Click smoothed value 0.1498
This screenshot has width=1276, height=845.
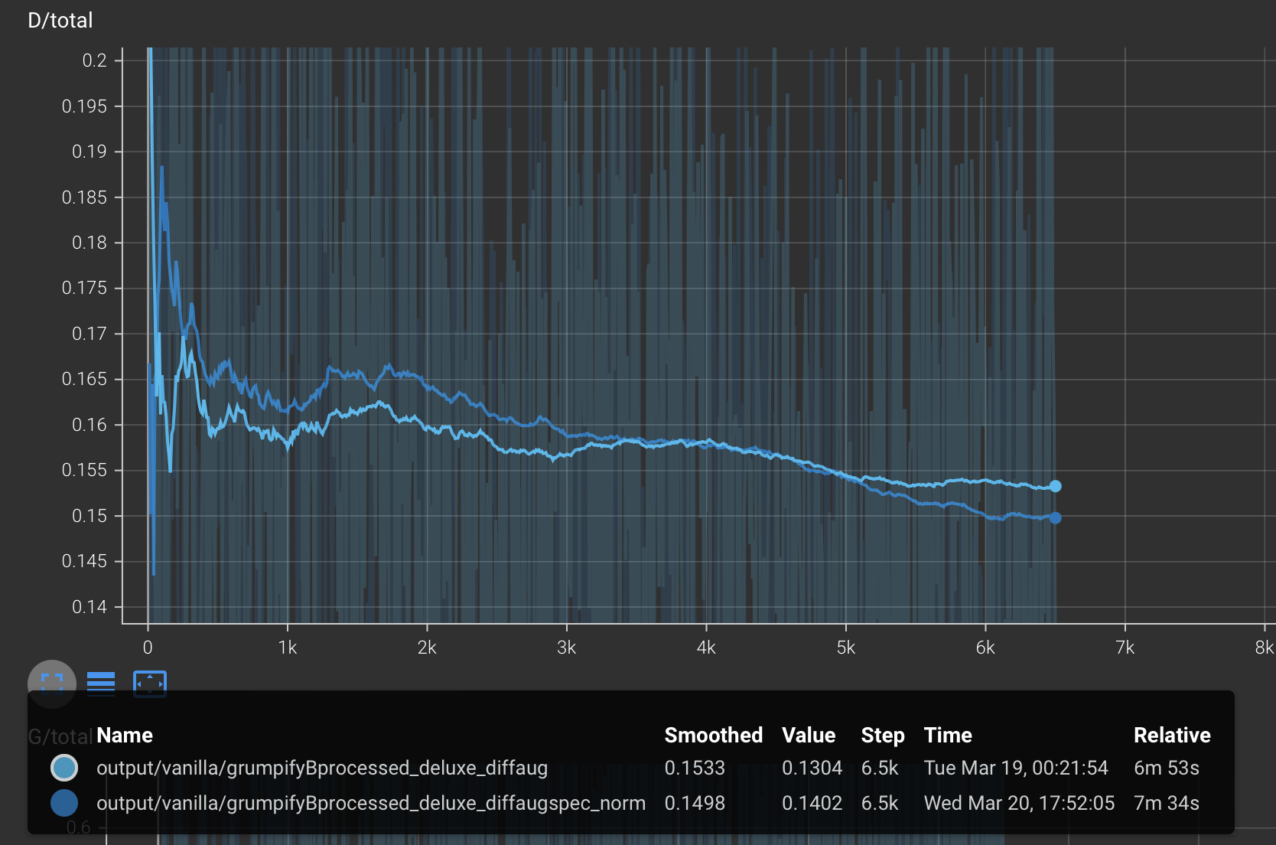(x=695, y=803)
